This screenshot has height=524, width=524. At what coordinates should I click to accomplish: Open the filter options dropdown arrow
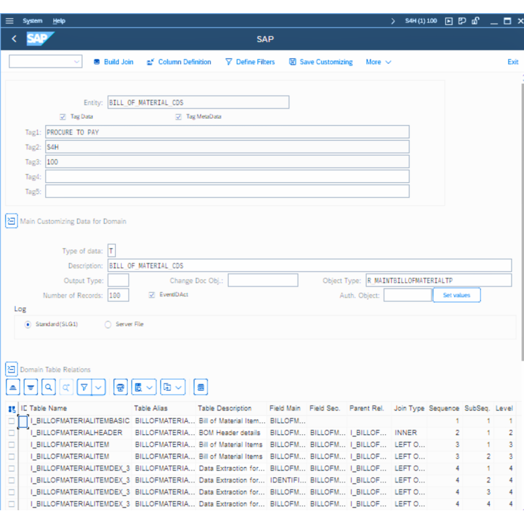pos(98,388)
